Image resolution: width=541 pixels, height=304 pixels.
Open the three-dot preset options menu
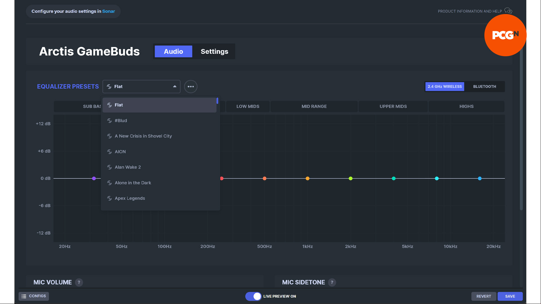click(x=191, y=87)
